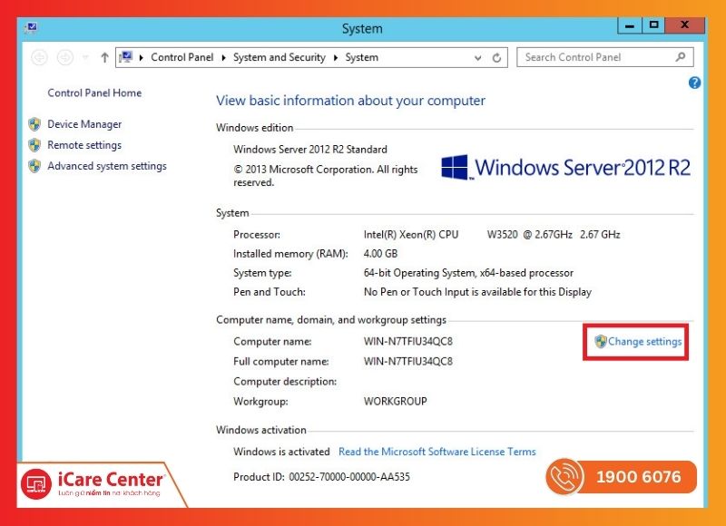This screenshot has width=726, height=526.
Task: Select the 64-bit Operating System text
Action: [468, 273]
